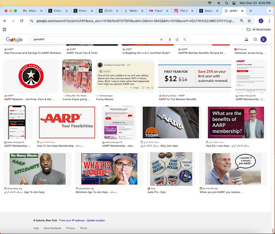Screen dimensions: 275x234
Task: Open the Cheezburger Funny Memes image
Action: [x=125, y=76]
